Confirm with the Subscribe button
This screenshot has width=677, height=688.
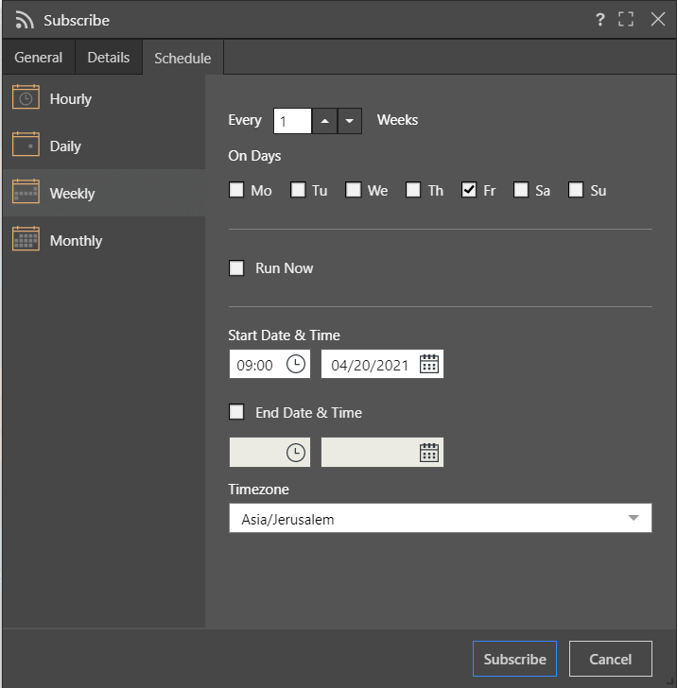click(514, 659)
